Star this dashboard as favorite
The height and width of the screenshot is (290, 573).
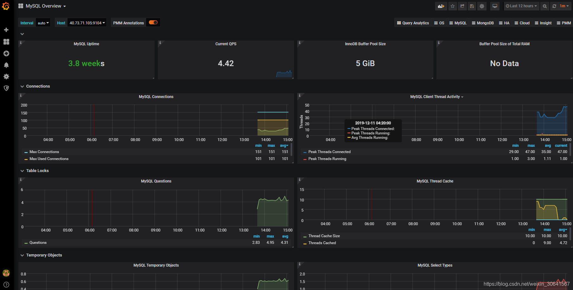tap(453, 6)
